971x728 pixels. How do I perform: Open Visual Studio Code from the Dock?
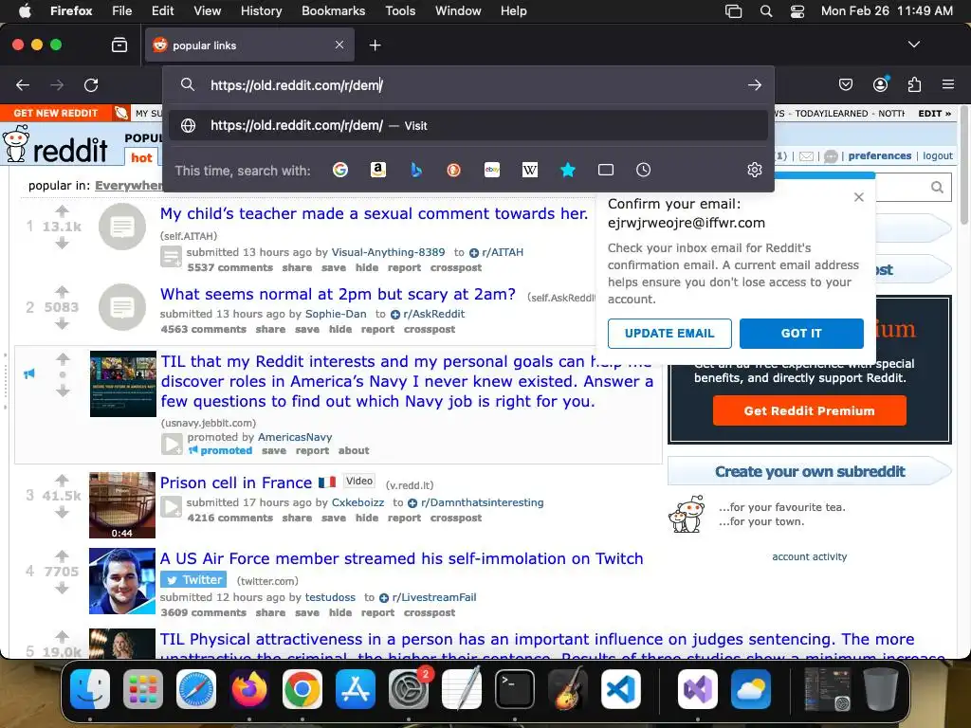coord(621,689)
